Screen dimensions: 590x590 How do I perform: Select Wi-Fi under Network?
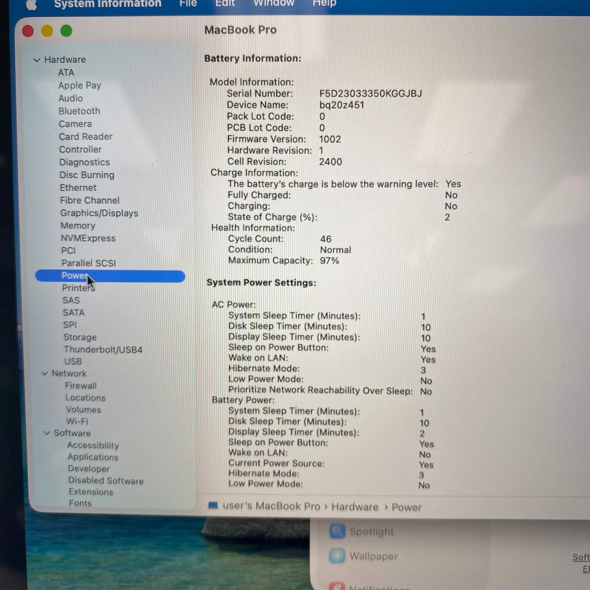tap(77, 421)
